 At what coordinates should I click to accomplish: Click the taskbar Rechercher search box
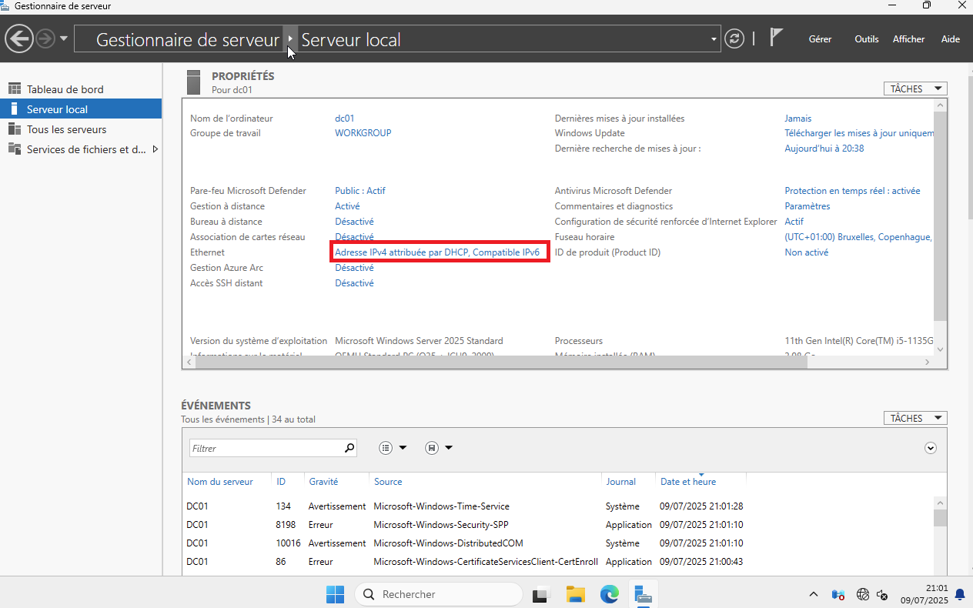pos(439,594)
